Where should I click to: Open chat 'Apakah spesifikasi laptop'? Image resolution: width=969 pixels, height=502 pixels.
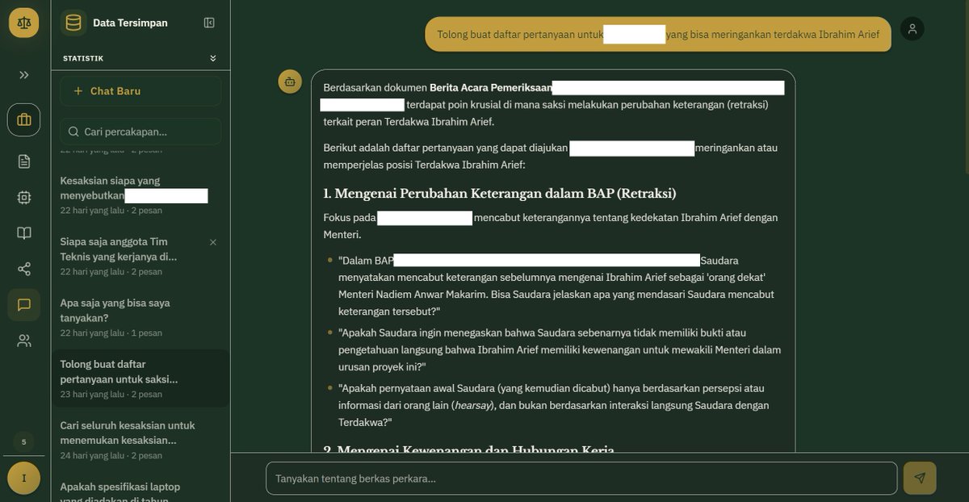(x=141, y=489)
